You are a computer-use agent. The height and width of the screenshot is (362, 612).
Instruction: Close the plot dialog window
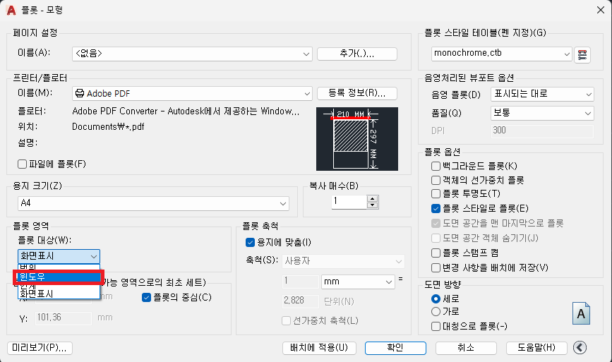601,10
